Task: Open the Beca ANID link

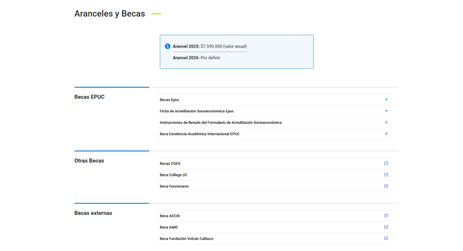Action: click(x=168, y=227)
